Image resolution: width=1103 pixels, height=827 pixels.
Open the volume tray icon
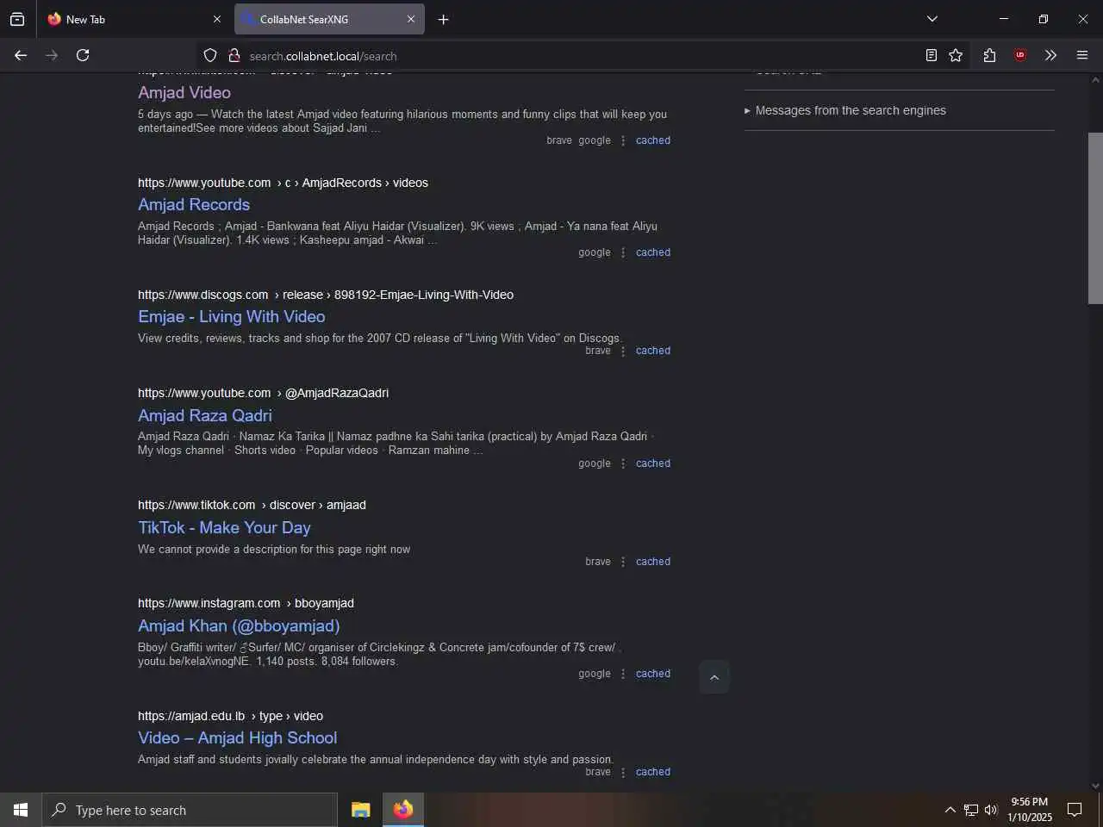pyautogui.click(x=991, y=810)
